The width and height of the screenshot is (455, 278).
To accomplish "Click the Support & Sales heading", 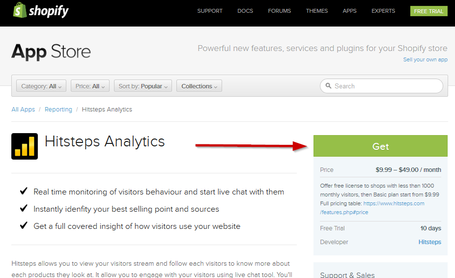I will pyautogui.click(x=347, y=275).
